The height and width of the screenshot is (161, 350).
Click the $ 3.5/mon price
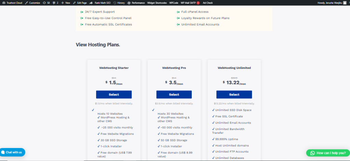pyautogui.click(x=174, y=83)
